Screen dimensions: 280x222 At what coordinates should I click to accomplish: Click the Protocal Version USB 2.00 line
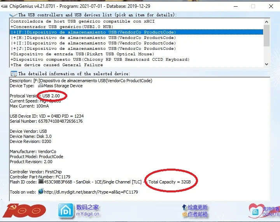(35, 96)
